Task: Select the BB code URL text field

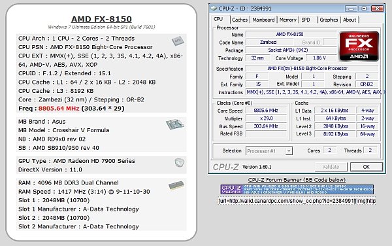Action: click(x=297, y=201)
